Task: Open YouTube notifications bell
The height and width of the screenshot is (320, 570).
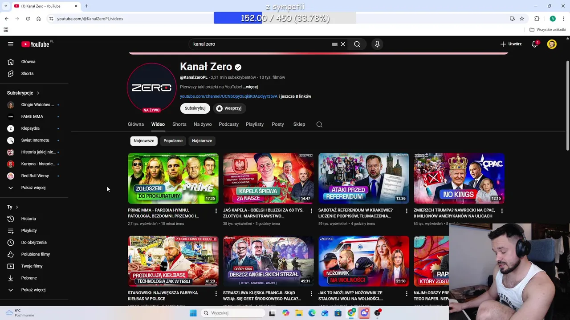Action: (x=535, y=44)
